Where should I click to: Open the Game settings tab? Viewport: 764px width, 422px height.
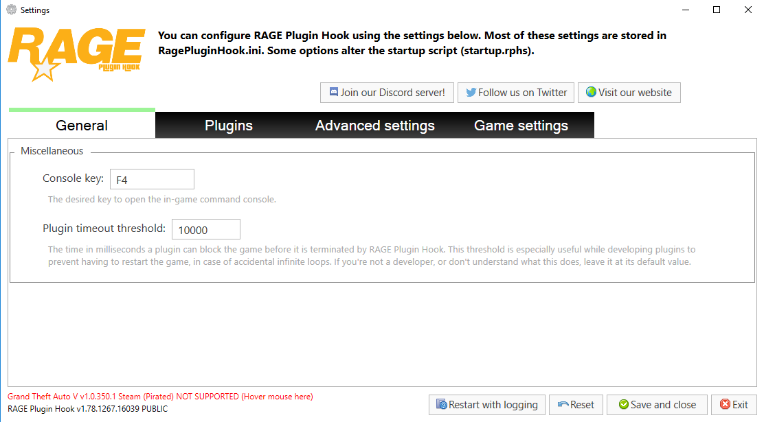tap(521, 125)
